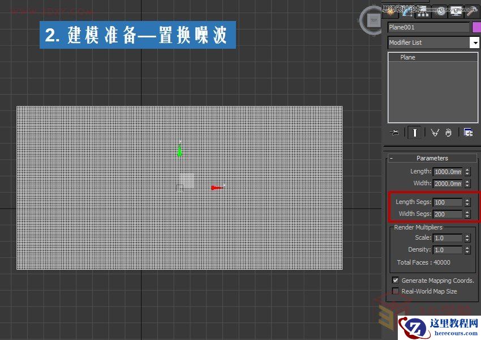Open the Modify panel tab

pos(407,12)
